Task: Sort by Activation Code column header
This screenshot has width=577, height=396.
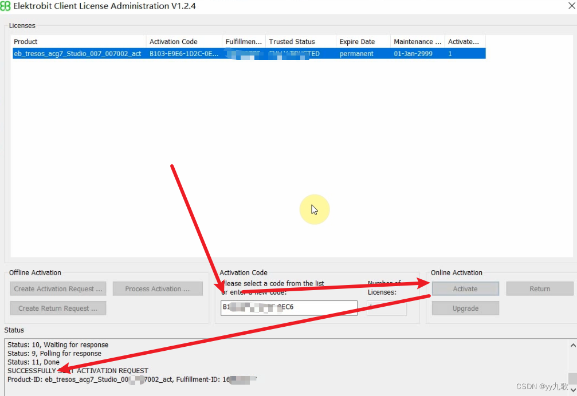Action: pos(184,42)
